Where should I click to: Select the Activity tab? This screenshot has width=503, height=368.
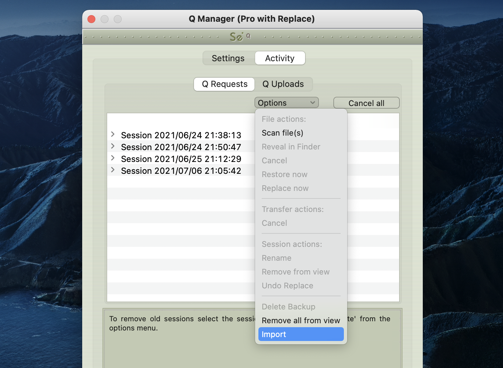click(280, 58)
